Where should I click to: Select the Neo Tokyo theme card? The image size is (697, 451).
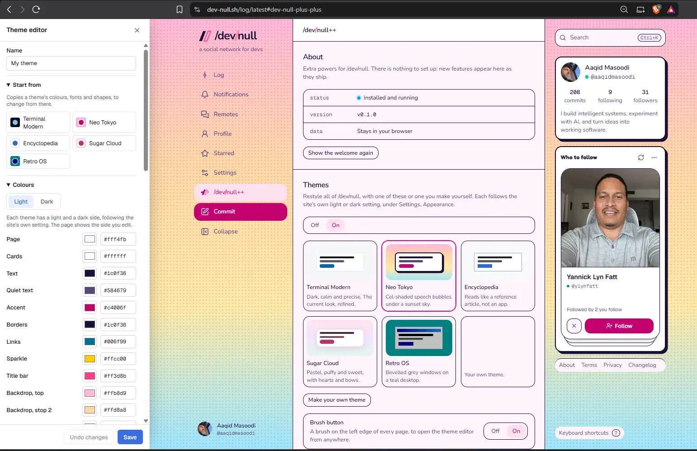(418, 276)
